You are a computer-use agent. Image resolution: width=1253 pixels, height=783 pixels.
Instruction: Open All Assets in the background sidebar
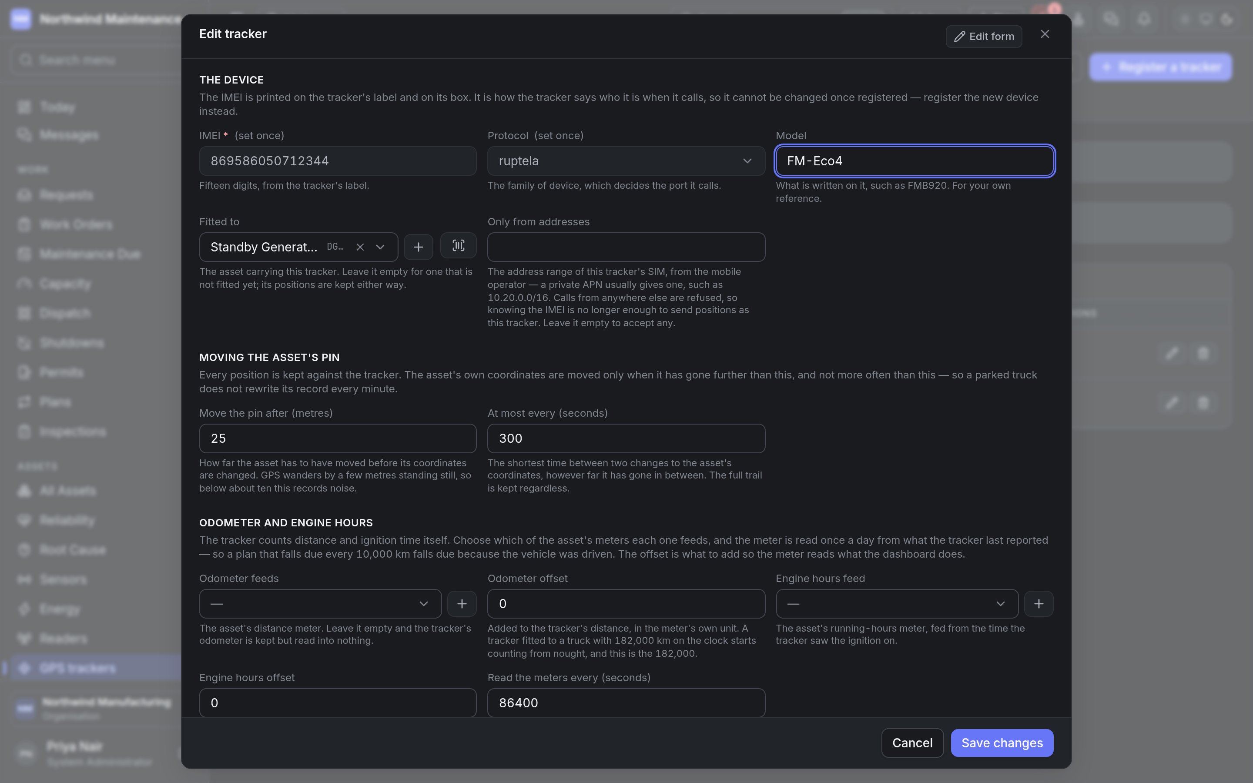(x=68, y=491)
